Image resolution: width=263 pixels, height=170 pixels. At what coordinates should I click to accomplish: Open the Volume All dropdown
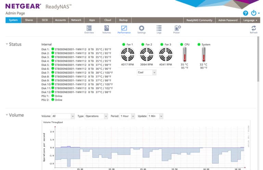pos(63,116)
